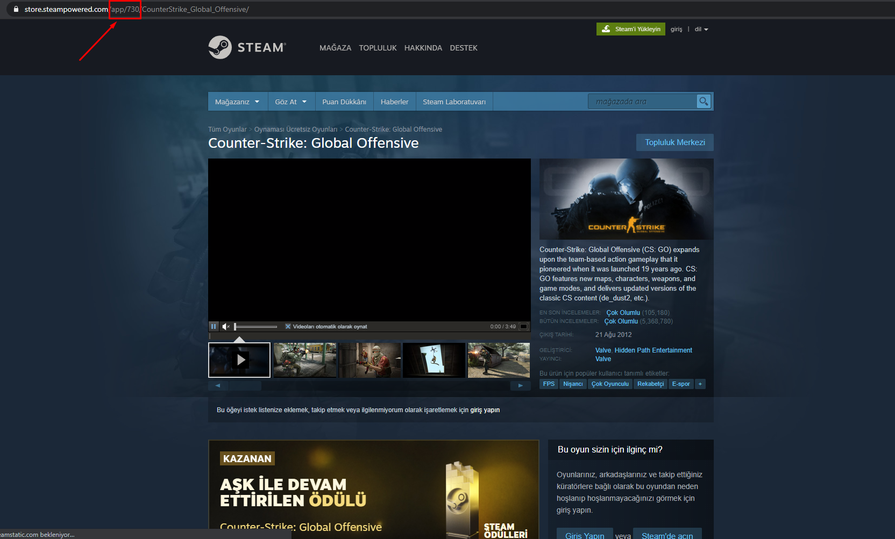Click the Valve publisher link
The width and height of the screenshot is (895, 539).
603,359
